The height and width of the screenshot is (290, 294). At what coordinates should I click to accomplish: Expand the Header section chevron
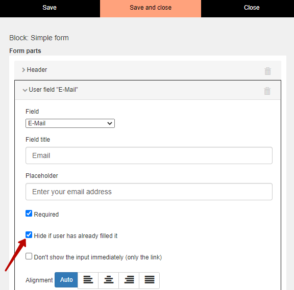(x=23, y=70)
